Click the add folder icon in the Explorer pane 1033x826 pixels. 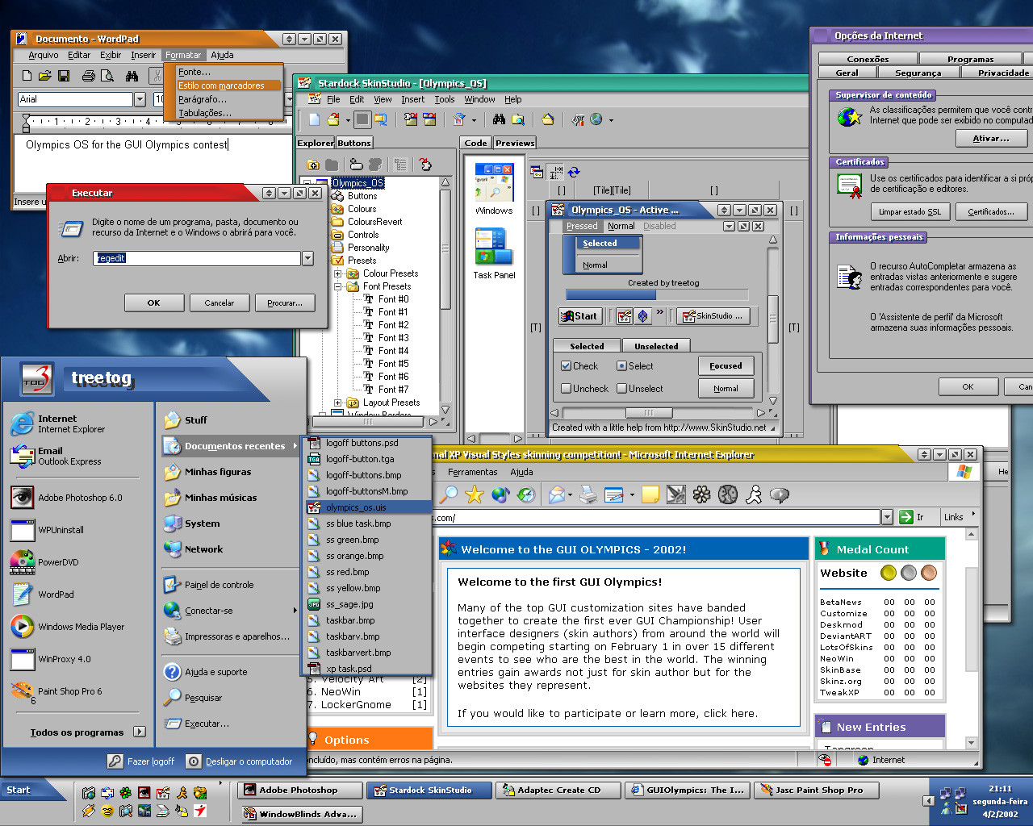(313, 165)
